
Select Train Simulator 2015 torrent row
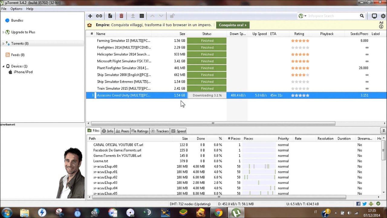click(236, 88)
